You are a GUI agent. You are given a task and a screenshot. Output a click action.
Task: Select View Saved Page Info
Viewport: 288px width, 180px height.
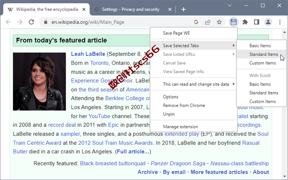[x=194, y=72]
